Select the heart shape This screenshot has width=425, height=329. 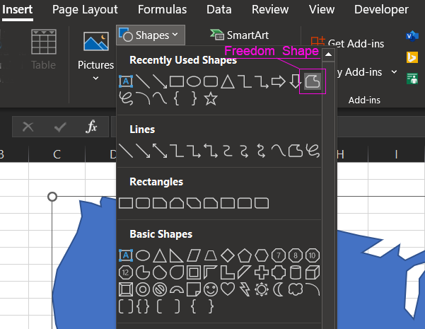pos(228,289)
